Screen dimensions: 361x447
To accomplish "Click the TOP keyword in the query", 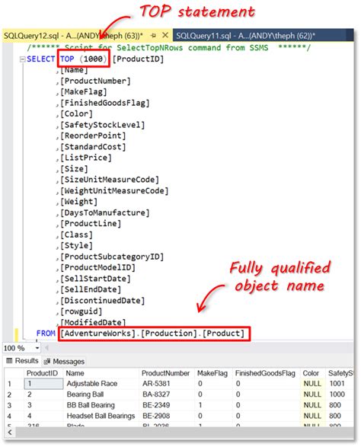I will (x=67, y=59).
